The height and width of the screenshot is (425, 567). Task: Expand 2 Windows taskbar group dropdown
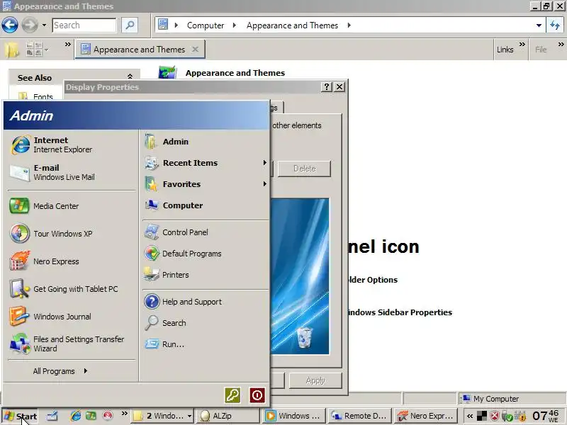pyautogui.click(x=189, y=416)
